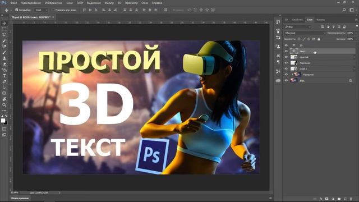Click the Quick Mask mode icon
359x202 pixels.
tap(4, 129)
